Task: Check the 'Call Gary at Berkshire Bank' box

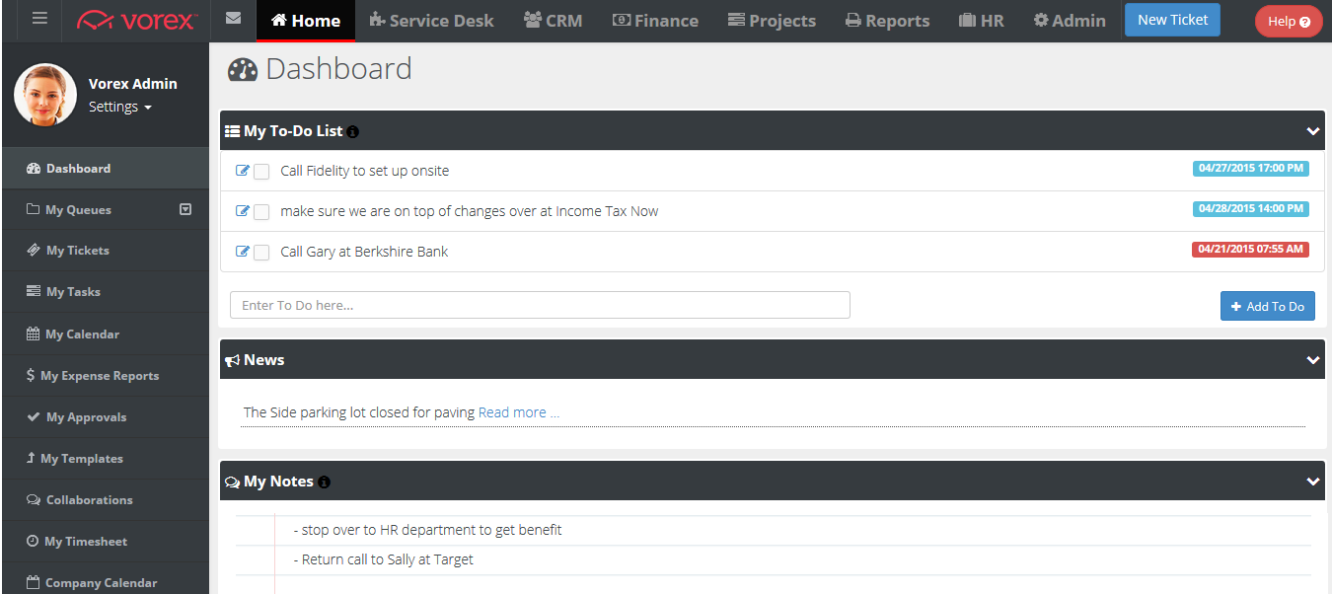Action: click(261, 253)
